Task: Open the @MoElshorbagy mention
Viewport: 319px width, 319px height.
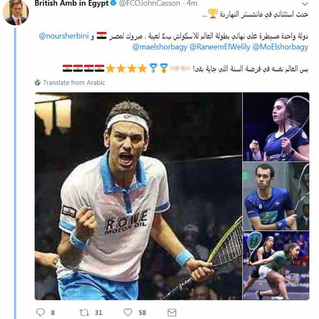Action: tap(280, 47)
